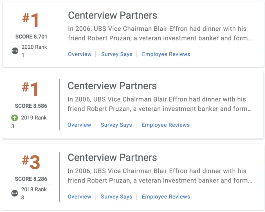This screenshot has height=212, width=265.
Task: Click the unchanged-rank icon beside 2018 Rank
Action: click(x=15, y=193)
